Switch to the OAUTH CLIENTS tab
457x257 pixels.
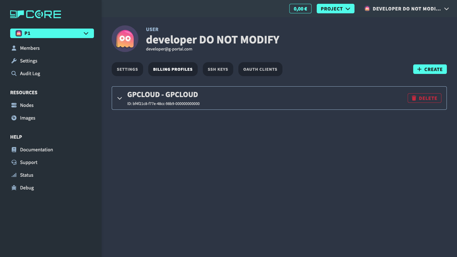260,69
